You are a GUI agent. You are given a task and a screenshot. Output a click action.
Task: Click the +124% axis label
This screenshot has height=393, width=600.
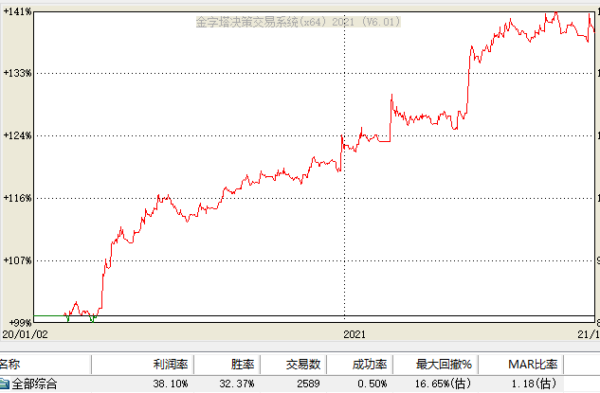pyautogui.click(x=17, y=135)
